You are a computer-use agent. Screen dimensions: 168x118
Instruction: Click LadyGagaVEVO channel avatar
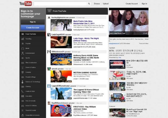(49, 35)
